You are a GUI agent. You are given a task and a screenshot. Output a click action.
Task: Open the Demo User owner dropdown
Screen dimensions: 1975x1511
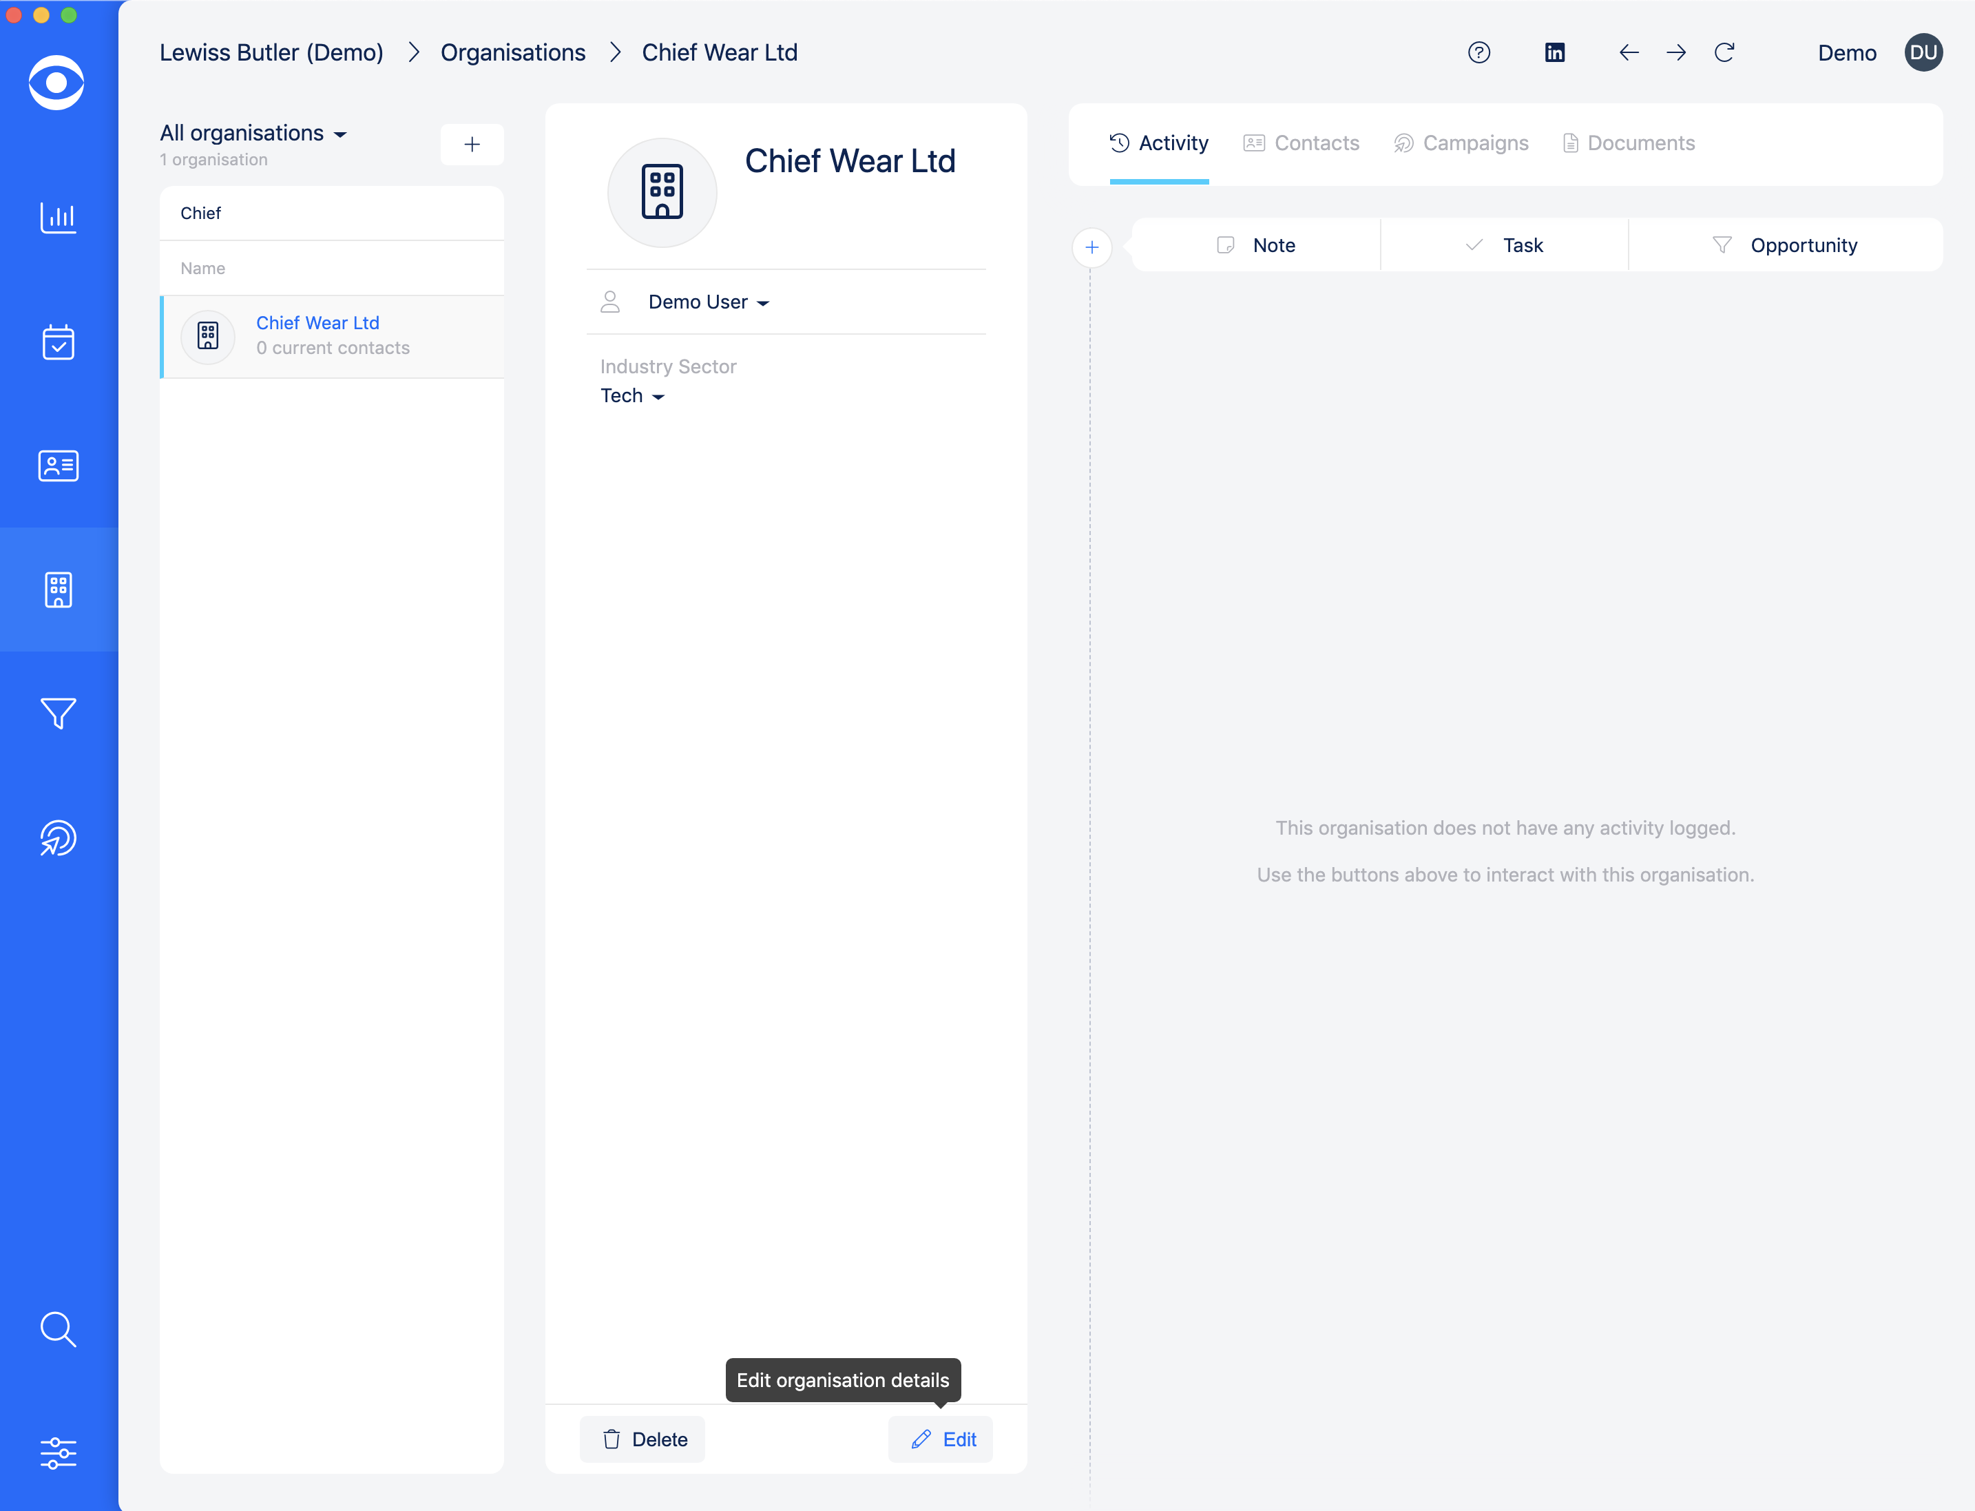tap(708, 302)
